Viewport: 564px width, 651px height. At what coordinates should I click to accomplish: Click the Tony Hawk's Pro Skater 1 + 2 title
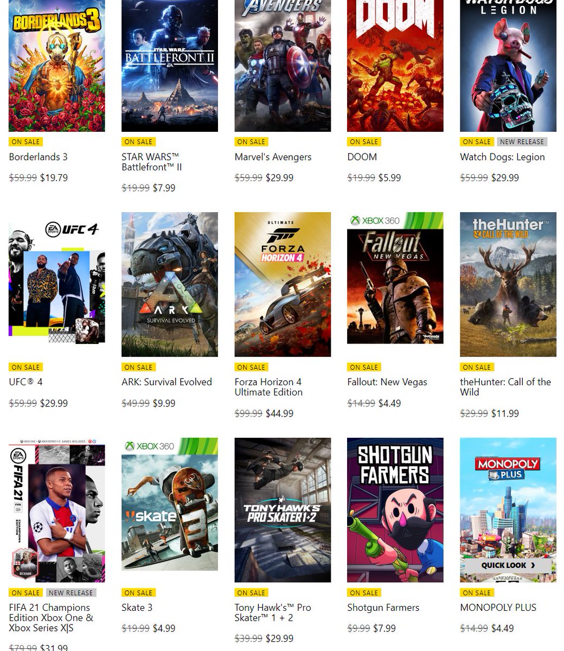pyautogui.click(x=273, y=612)
